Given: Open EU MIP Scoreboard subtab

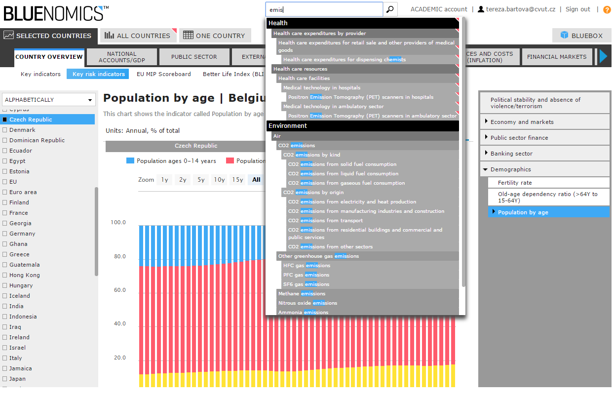Looking at the screenshot, I should (163, 74).
